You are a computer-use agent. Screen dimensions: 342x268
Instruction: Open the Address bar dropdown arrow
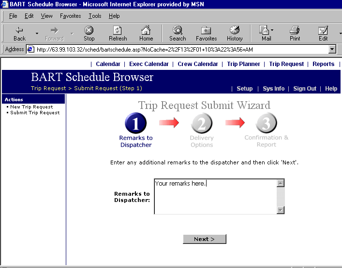pyautogui.click(x=332, y=49)
